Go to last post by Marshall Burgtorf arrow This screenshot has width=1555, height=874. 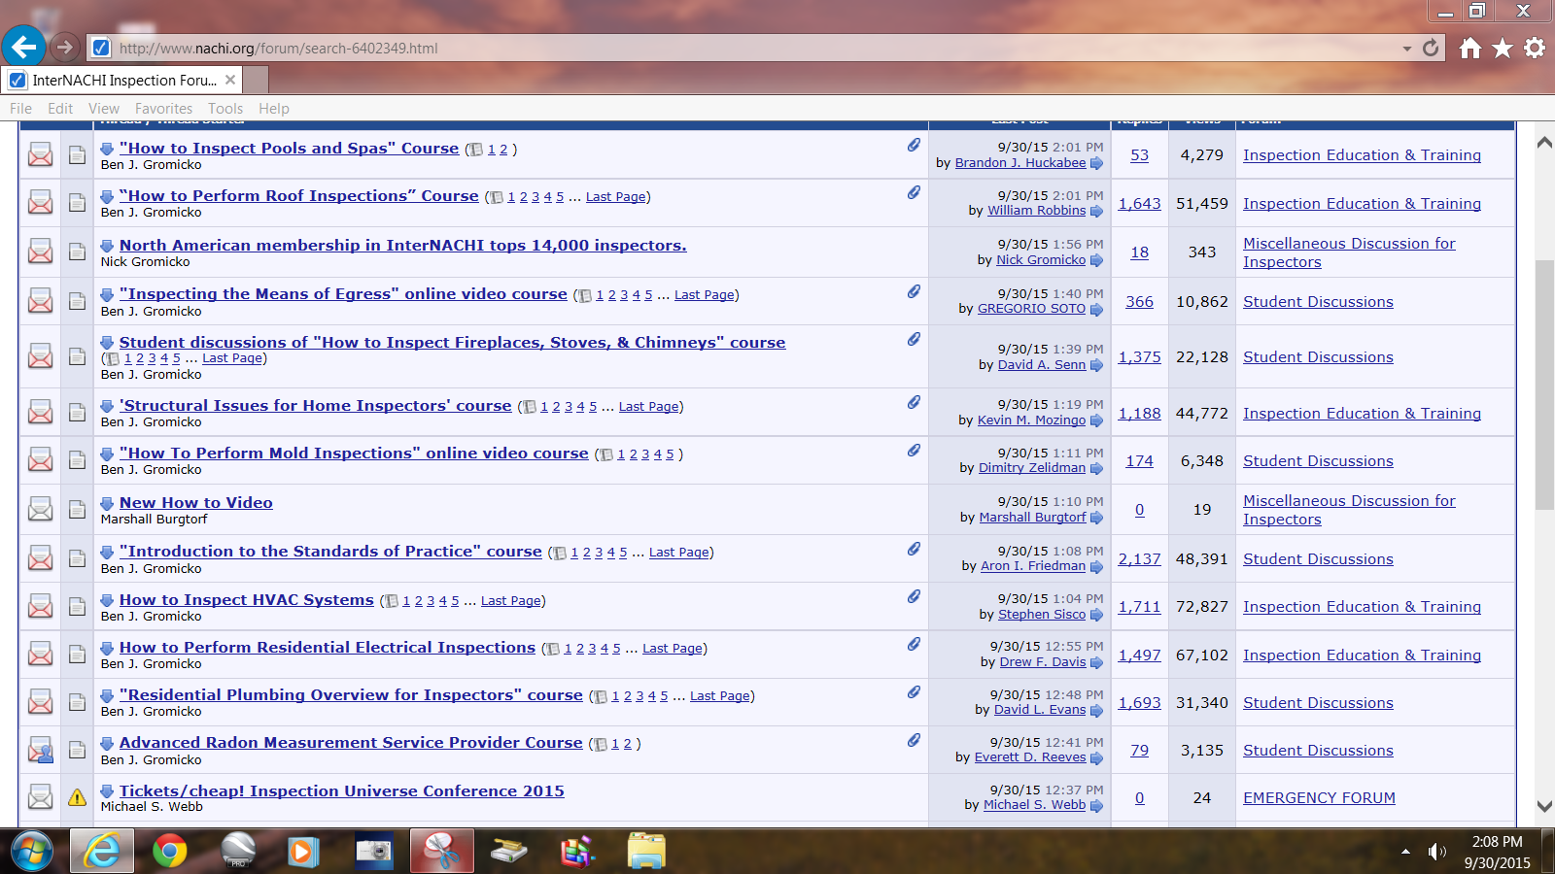pyautogui.click(x=1096, y=518)
